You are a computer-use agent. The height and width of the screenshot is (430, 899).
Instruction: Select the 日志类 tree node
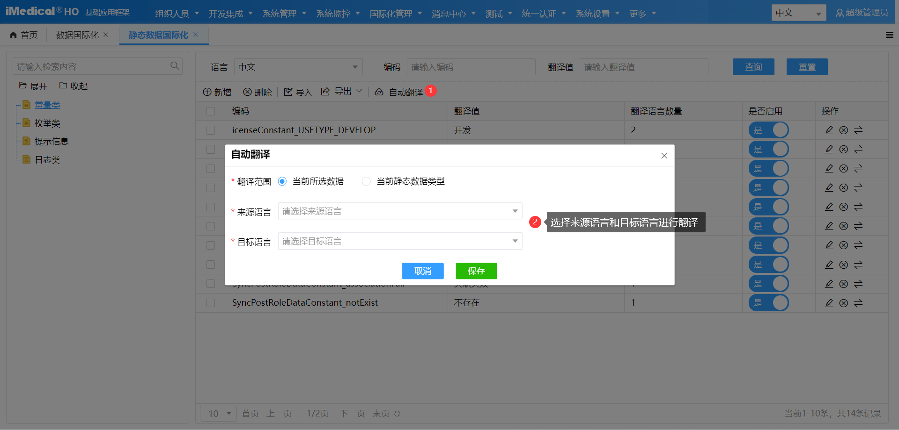click(47, 160)
